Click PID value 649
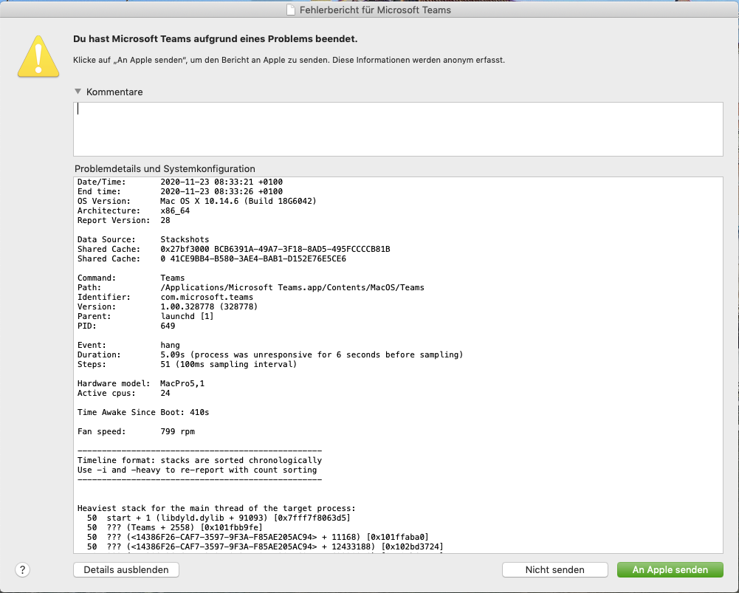Image resolution: width=739 pixels, height=593 pixels. click(x=168, y=326)
